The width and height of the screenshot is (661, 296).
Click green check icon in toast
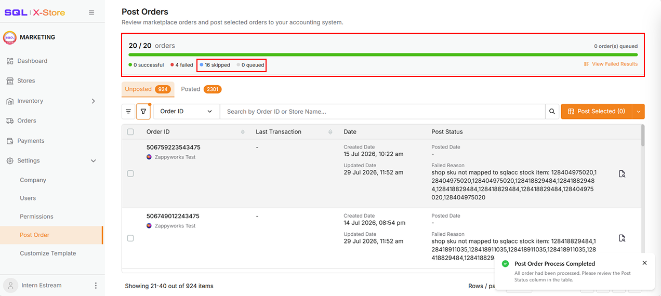505,264
